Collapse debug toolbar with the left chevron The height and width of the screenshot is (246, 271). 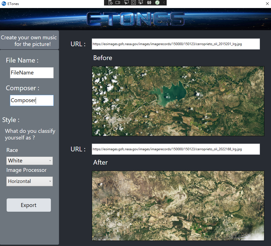pos(164,2)
